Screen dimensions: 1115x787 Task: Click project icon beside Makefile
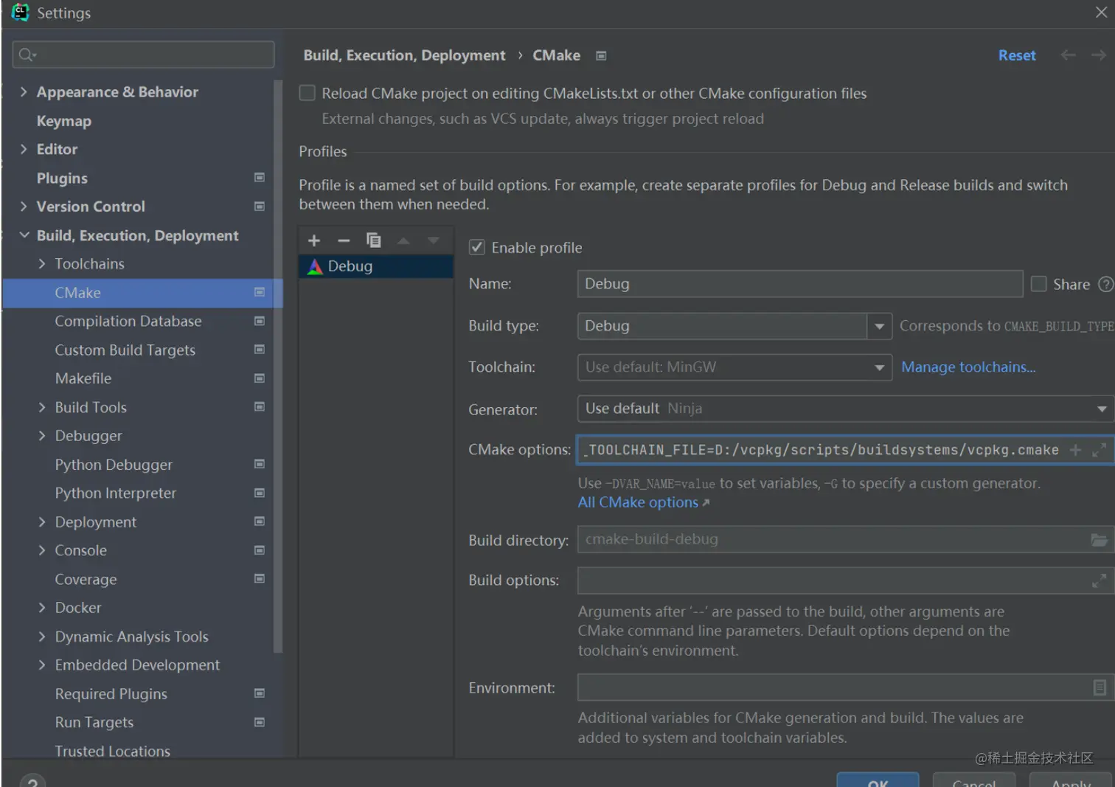[x=260, y=378]
